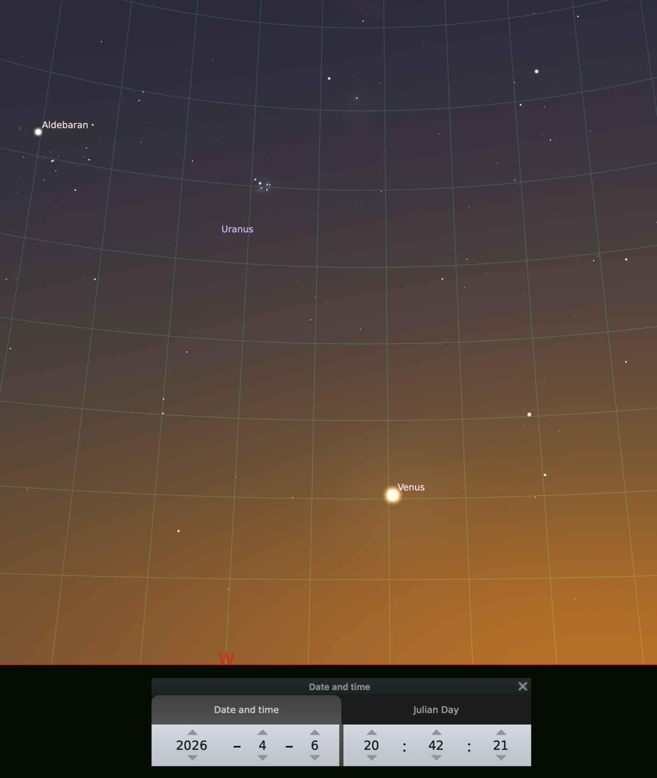Click the hour field showing 20
The height and width of the screenshot is (778, 657).
(371, 745)
